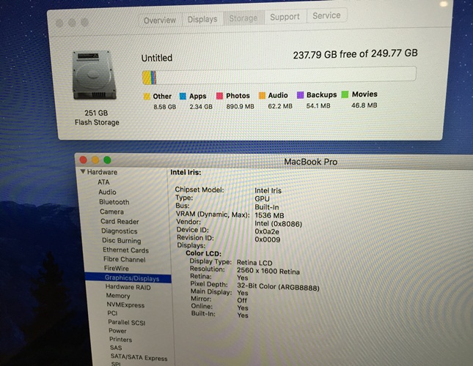Switch to the Service tab

(x=326, y=15)
